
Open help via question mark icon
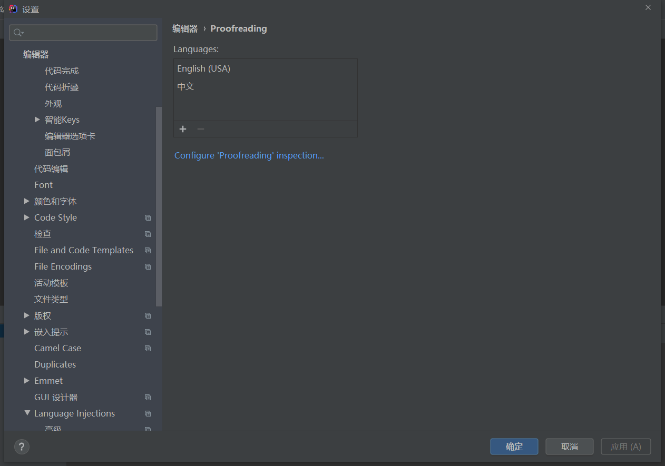click(22, 447)
